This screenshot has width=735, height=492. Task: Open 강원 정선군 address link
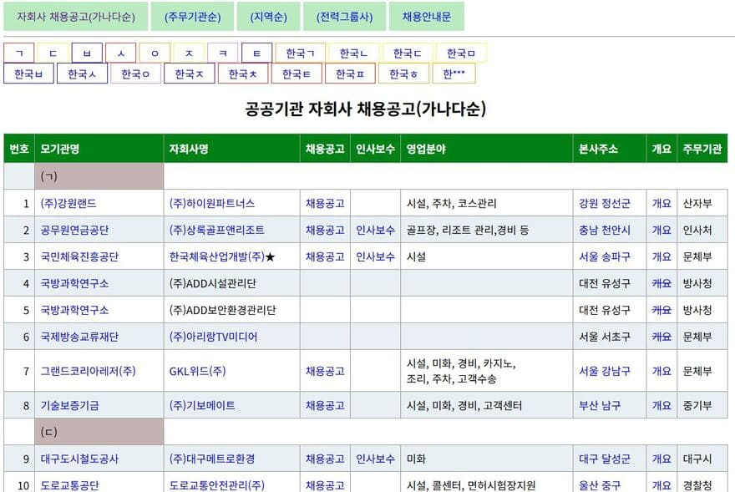[x=605, y=203]
